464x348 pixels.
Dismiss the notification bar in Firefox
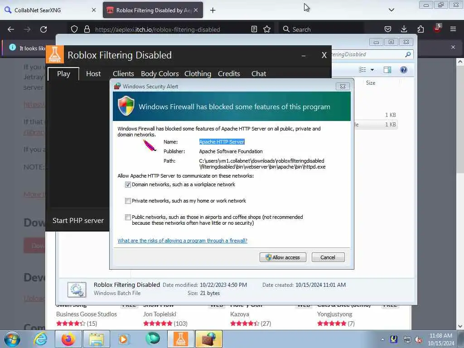pyautogui.click(x=453, y=47)
